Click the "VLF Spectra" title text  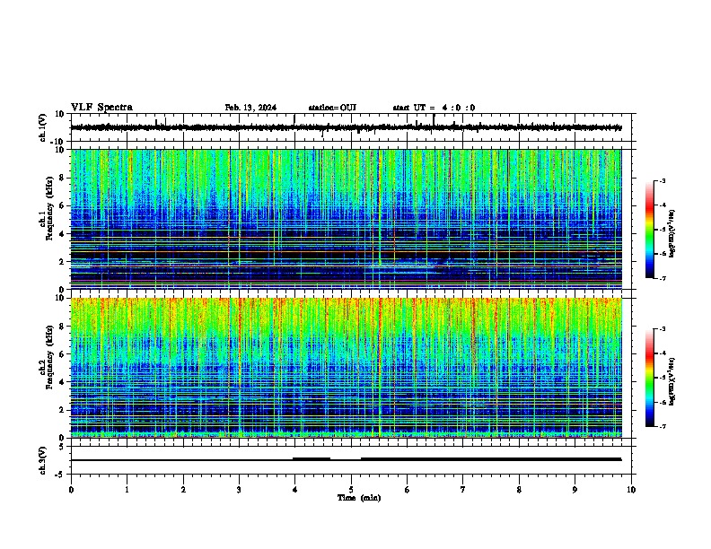click(101, 108)
